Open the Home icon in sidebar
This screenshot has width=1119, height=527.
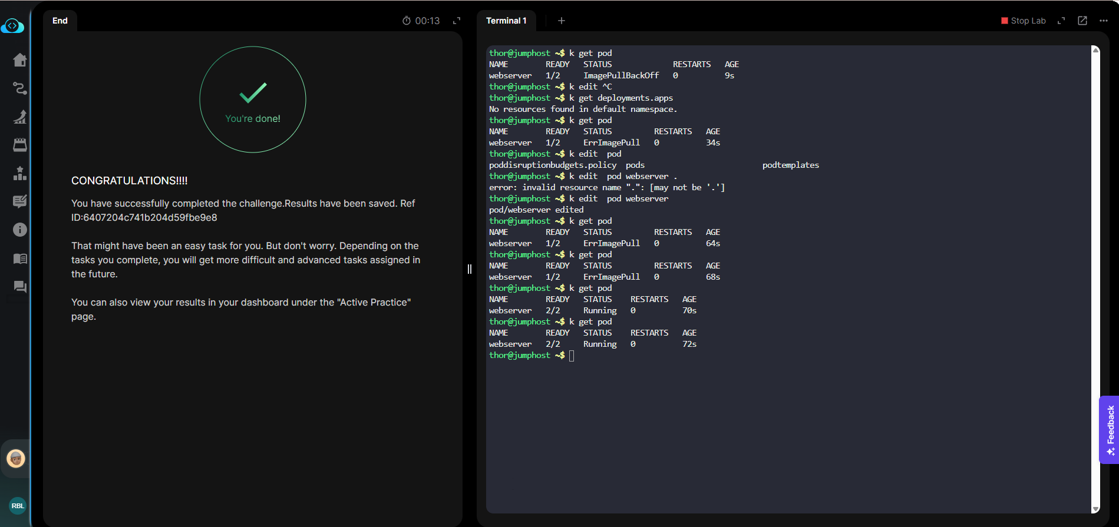point(20,60)
